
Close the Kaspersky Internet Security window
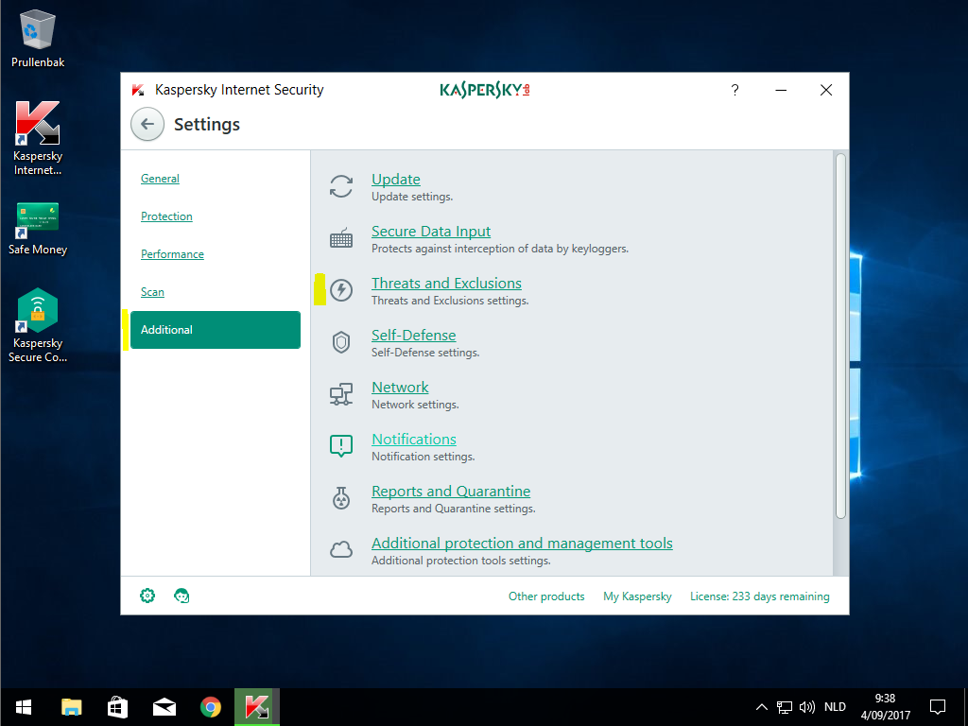click(x=826, y=90)
